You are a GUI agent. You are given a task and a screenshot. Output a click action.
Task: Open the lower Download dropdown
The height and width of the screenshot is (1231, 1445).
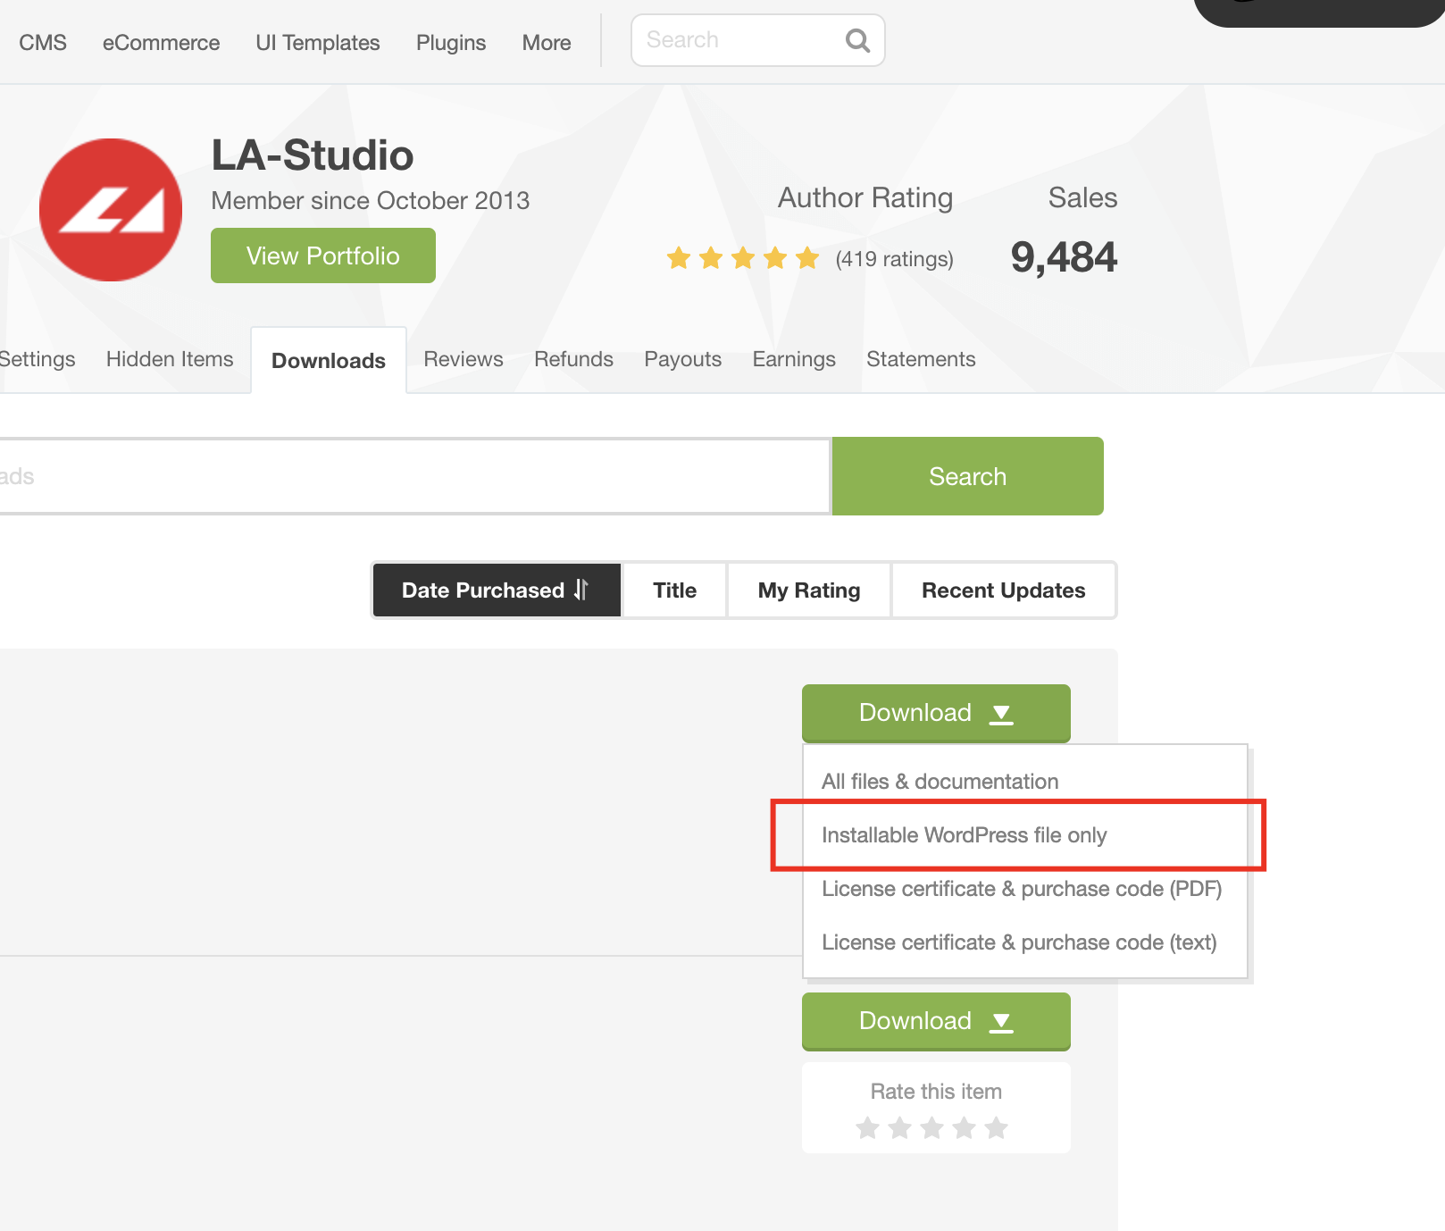pyautogui.click(x=935, y=1021)
